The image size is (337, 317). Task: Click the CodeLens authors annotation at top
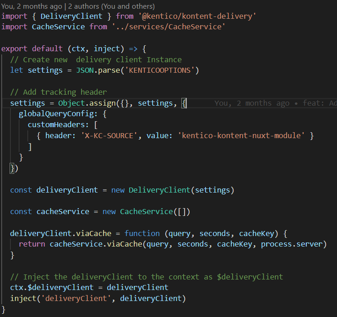click(78, 6)
